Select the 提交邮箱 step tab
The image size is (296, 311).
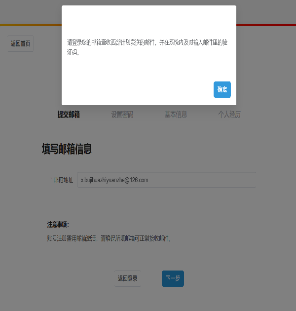69,115
